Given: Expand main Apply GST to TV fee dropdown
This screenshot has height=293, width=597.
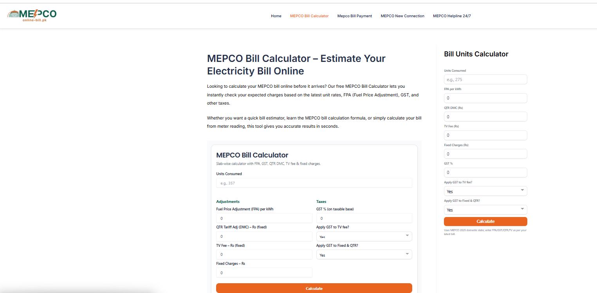Looking at the screenshot, I should [x=364, y=236].
